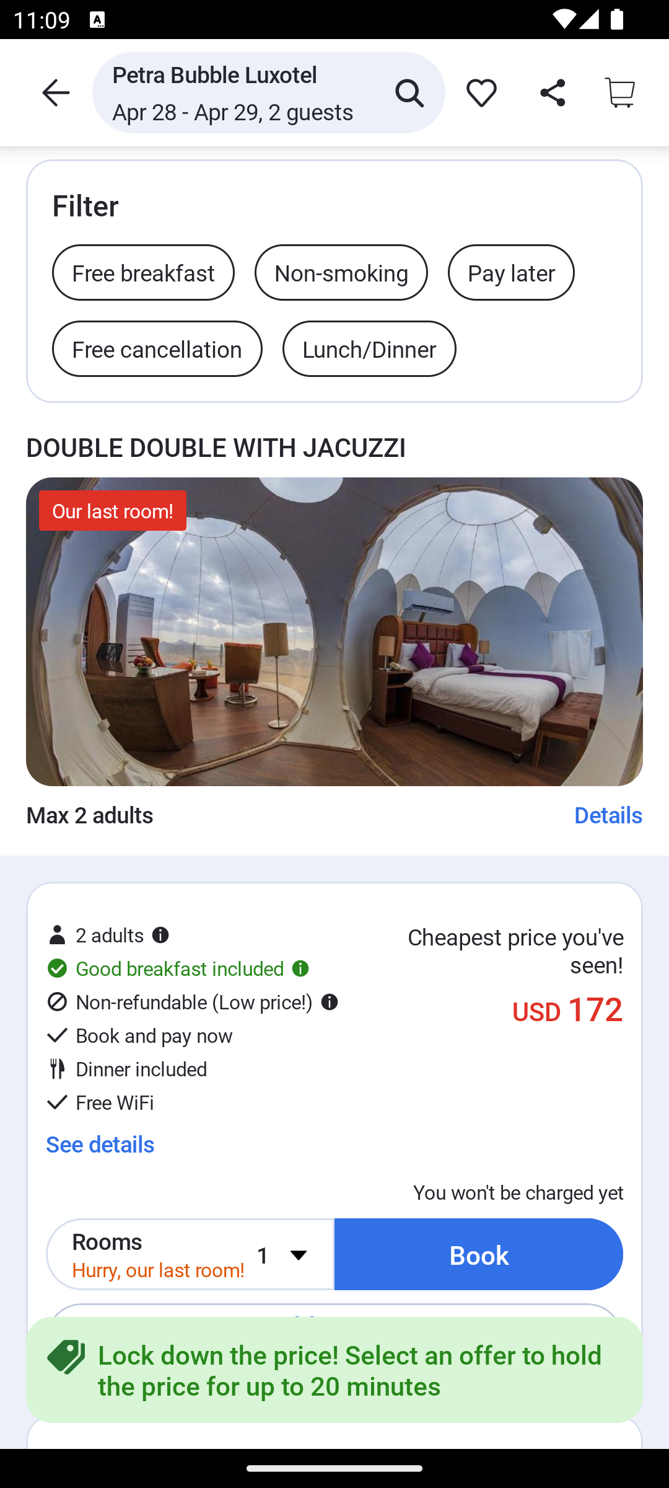Image resolution: width=669 pixels, height=1488 pixels.
Task: Open info for Good breakfast included
Action: click(300, 968)
